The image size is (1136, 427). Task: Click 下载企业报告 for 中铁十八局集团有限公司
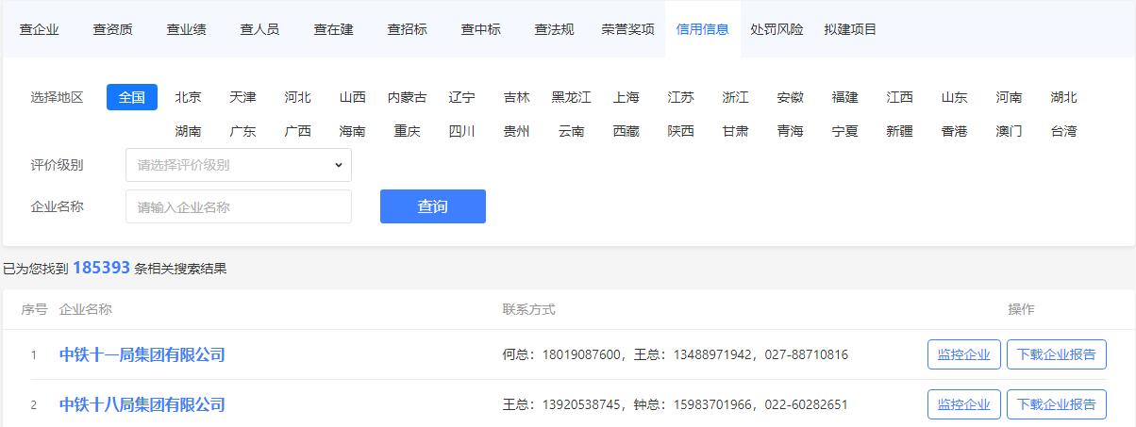point(1057,404)
